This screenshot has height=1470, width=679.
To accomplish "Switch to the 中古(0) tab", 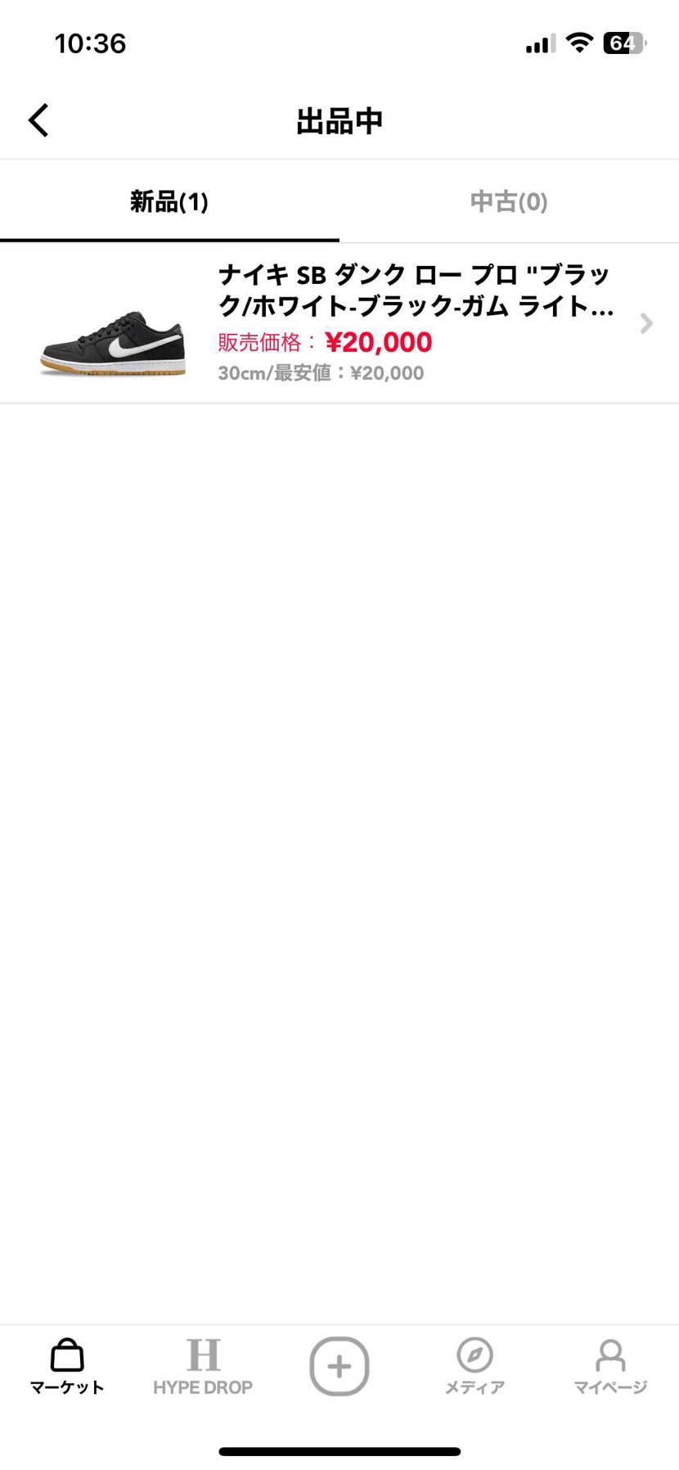I will 509,201.
